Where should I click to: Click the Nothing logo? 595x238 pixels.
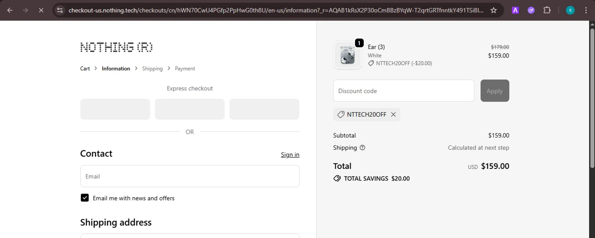116,47
